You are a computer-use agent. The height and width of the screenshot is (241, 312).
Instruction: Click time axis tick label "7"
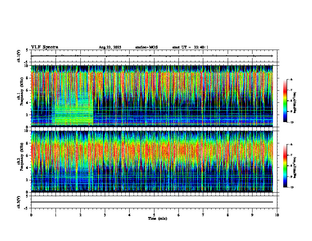(203, 215)
